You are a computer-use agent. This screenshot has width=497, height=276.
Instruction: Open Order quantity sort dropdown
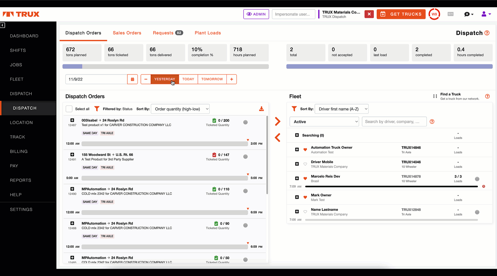pyautogui.click(x=180, y=109)
